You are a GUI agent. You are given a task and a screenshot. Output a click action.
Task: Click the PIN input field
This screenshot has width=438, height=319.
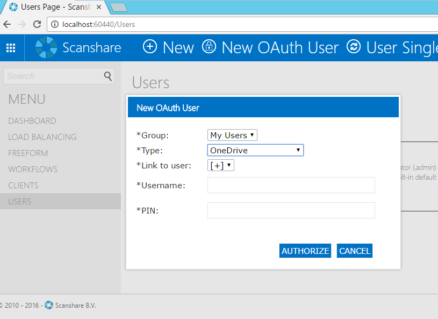pyautogui.click(x=291, y=210)
